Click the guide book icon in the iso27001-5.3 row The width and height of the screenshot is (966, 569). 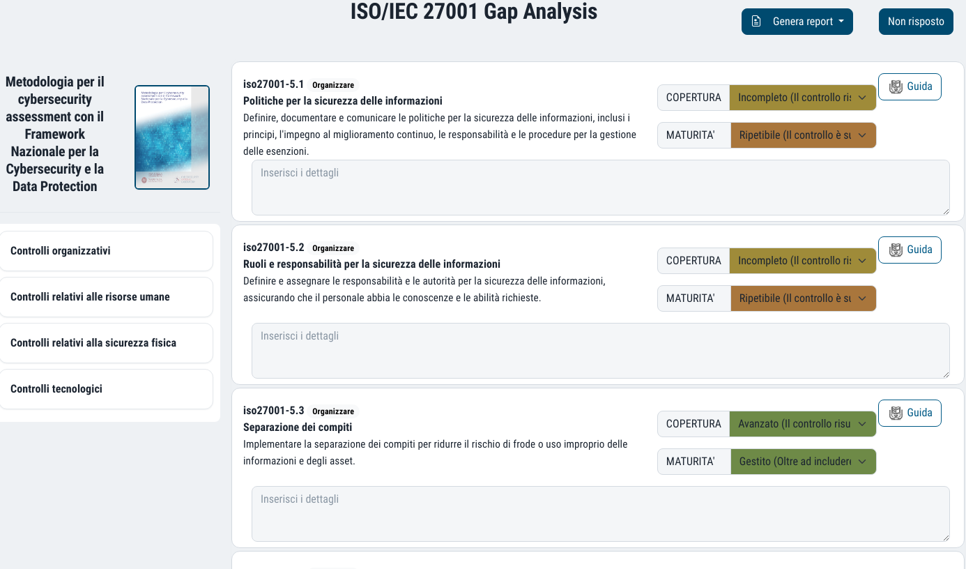896,413
